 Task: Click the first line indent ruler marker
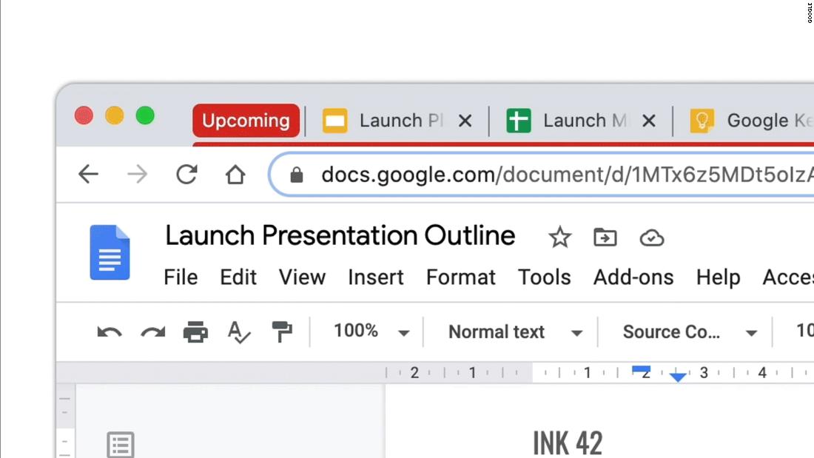pyautogui.click(x=641, y=370)
